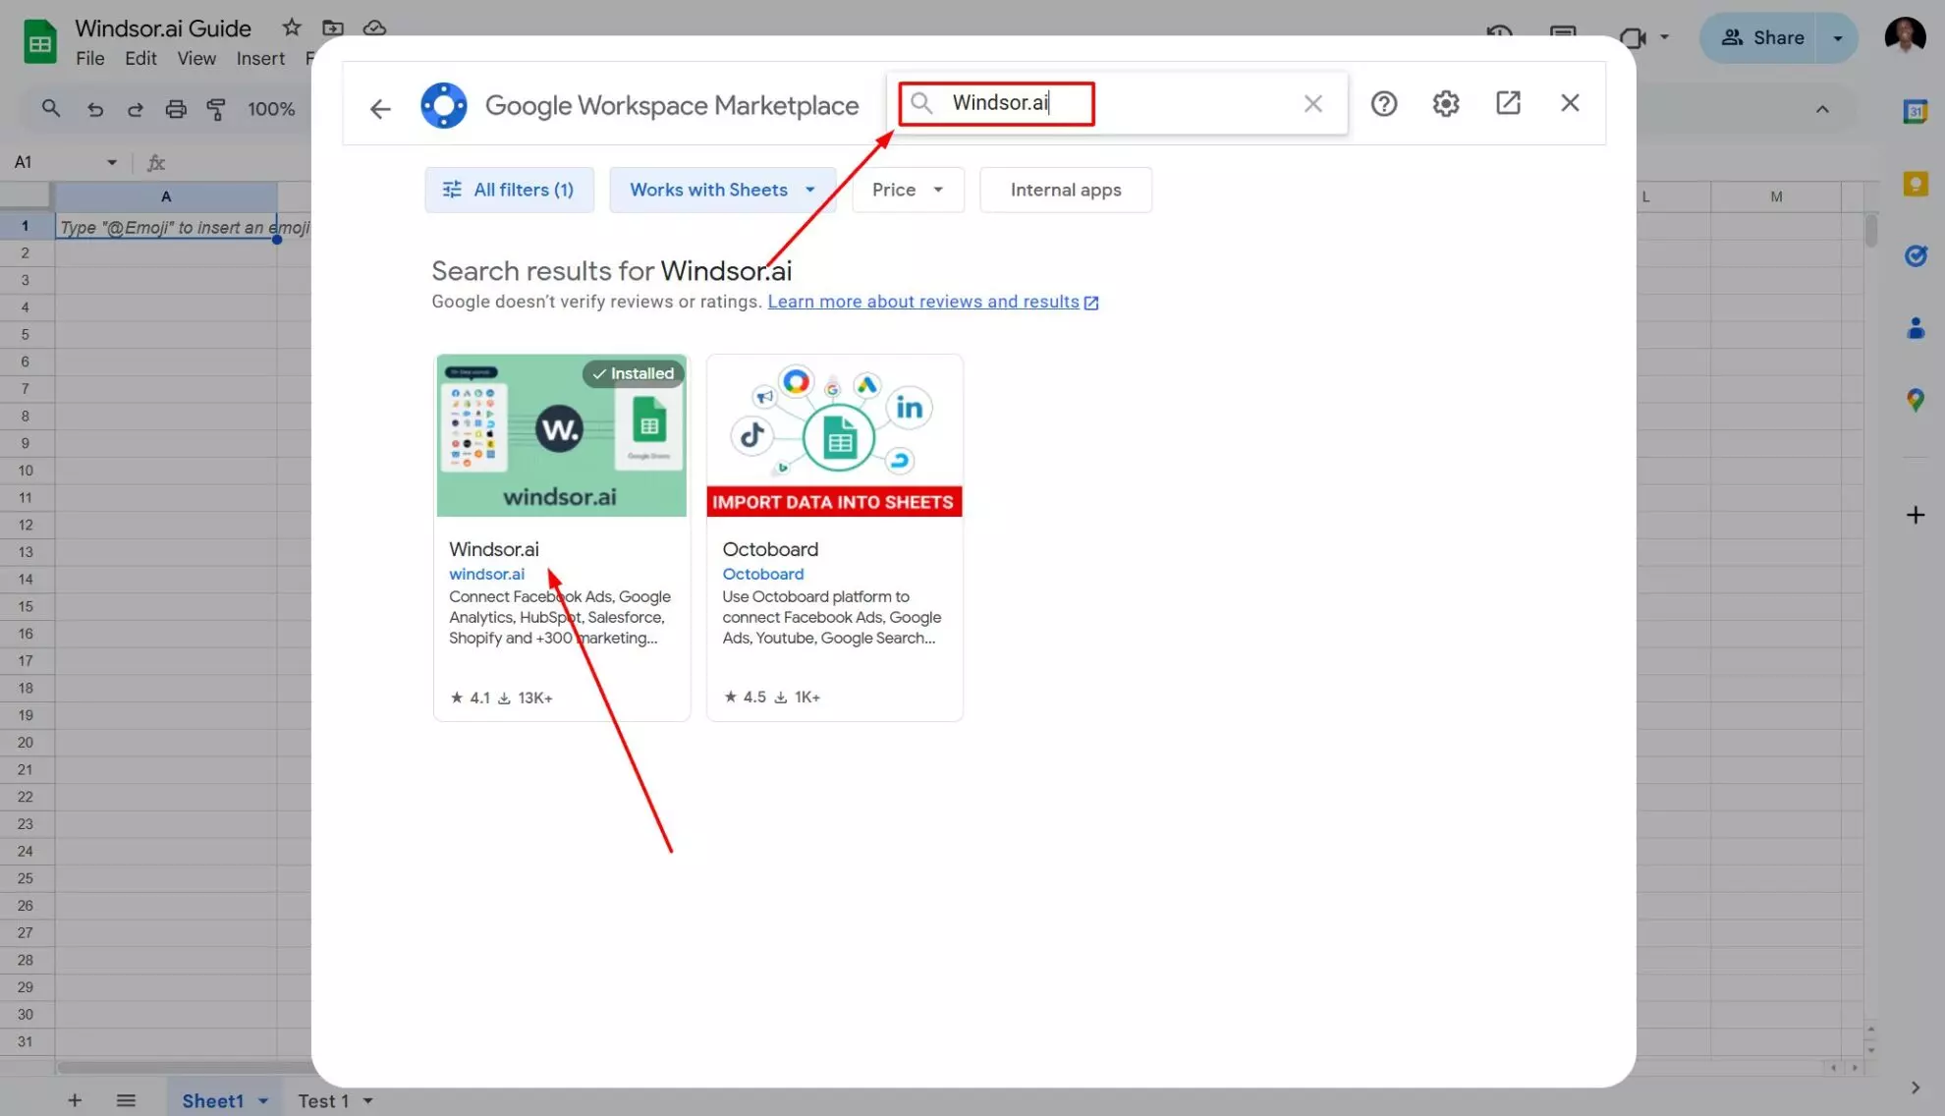Open the move to folder icon
This screenshot has height=1116, width=1945.
point(333,28)
